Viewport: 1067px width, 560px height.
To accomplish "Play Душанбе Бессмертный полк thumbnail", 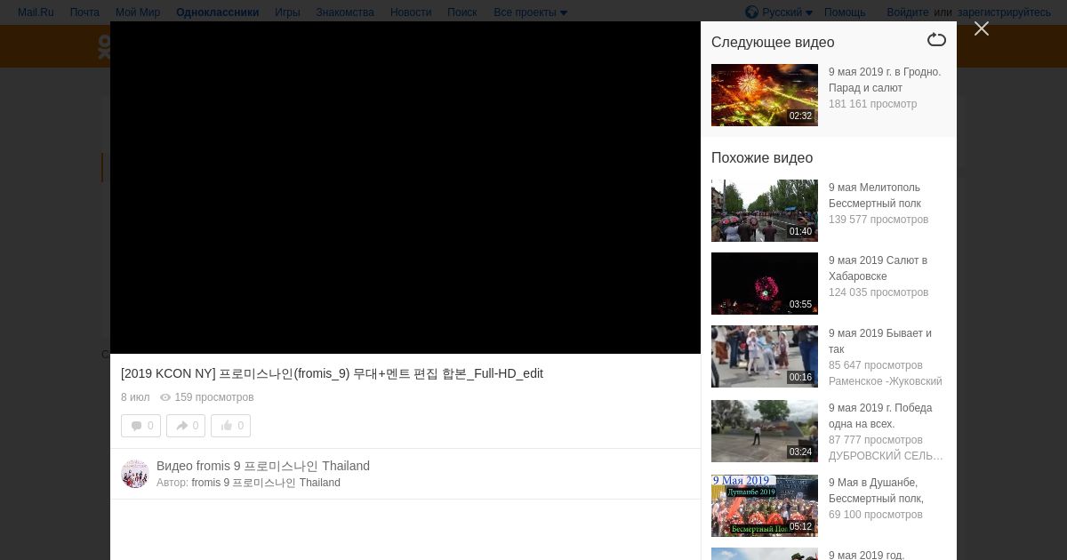I will (765, 506).
